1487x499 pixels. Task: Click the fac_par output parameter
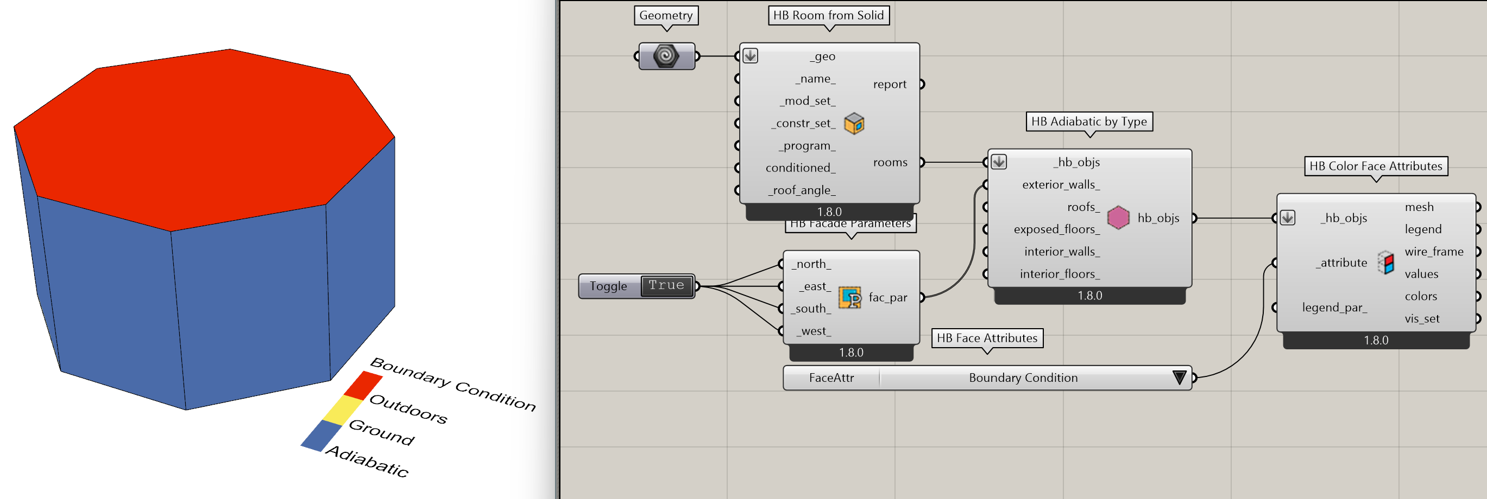[888, 297]
